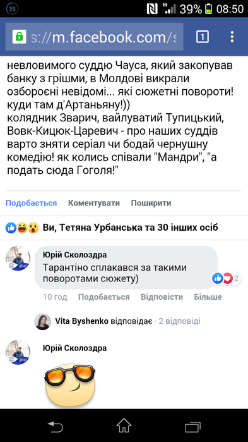Open the browser tab switcher showing 1
Image resolution: width=248 pixels, height=442 pixels.
pos(202,37)
